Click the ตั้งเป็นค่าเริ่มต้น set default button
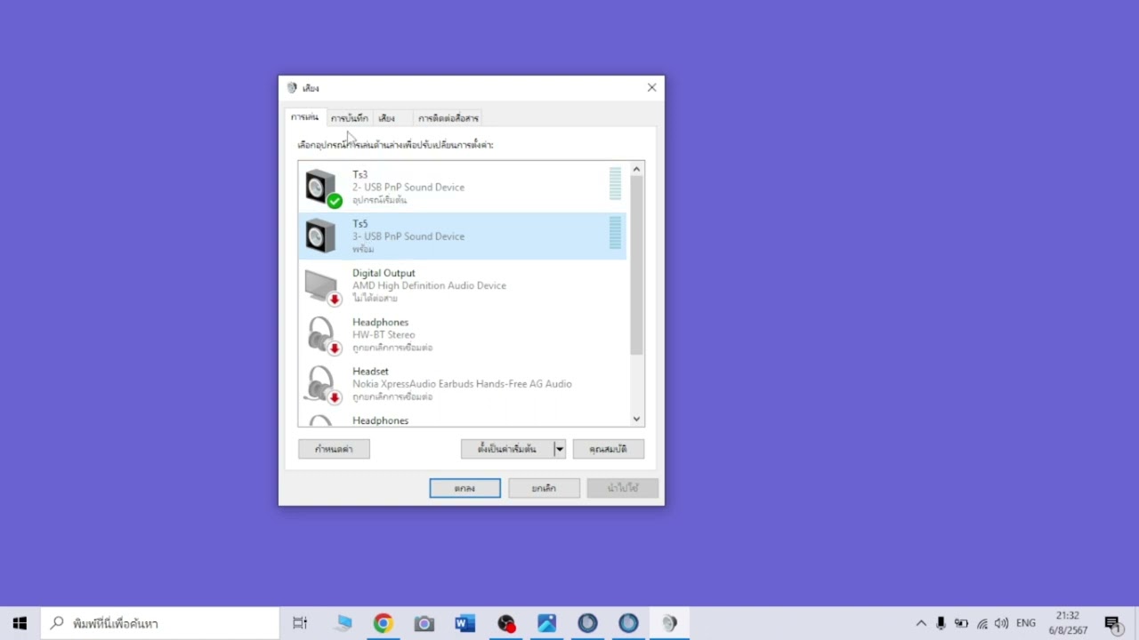Screen dimensions: 1139x640 507,449
